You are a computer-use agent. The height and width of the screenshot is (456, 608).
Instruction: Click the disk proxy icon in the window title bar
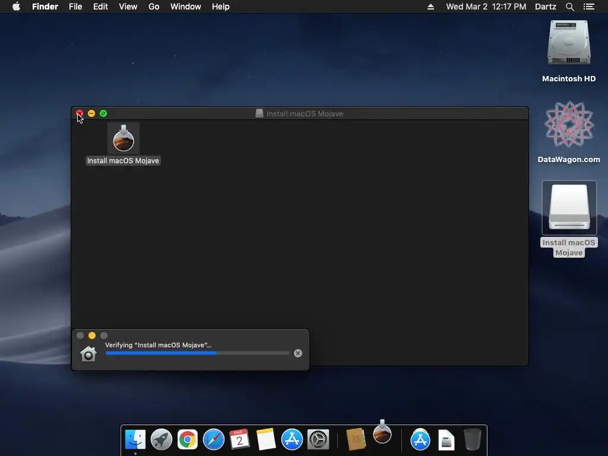pyautogui.click(x=259, y=113)
